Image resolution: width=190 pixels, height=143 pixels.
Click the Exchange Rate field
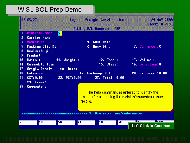coord(123,73)
